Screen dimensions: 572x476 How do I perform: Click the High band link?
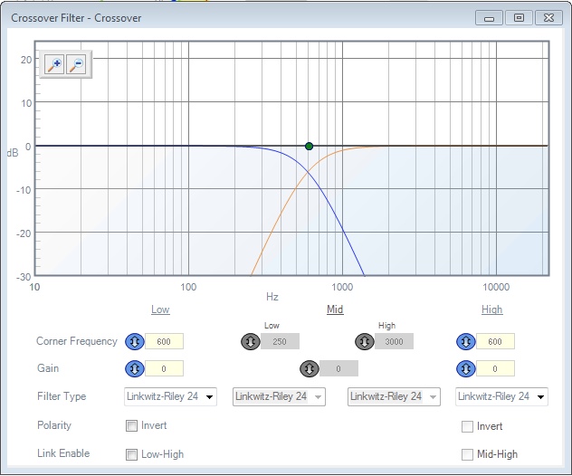[x=491, y=309]
